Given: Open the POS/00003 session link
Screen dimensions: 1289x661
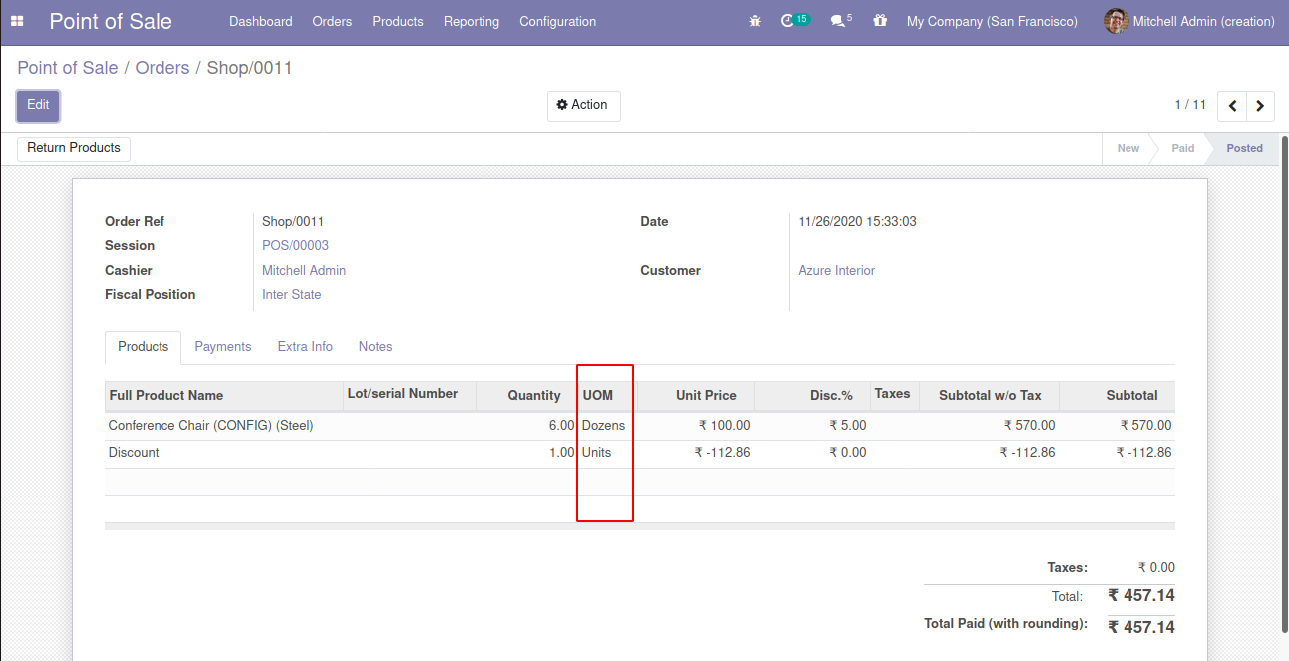Looking at the screenshot, I should point(295,246).
